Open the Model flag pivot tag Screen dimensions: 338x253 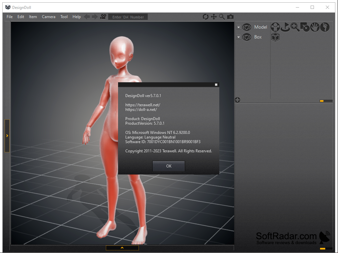pos(285,27)
